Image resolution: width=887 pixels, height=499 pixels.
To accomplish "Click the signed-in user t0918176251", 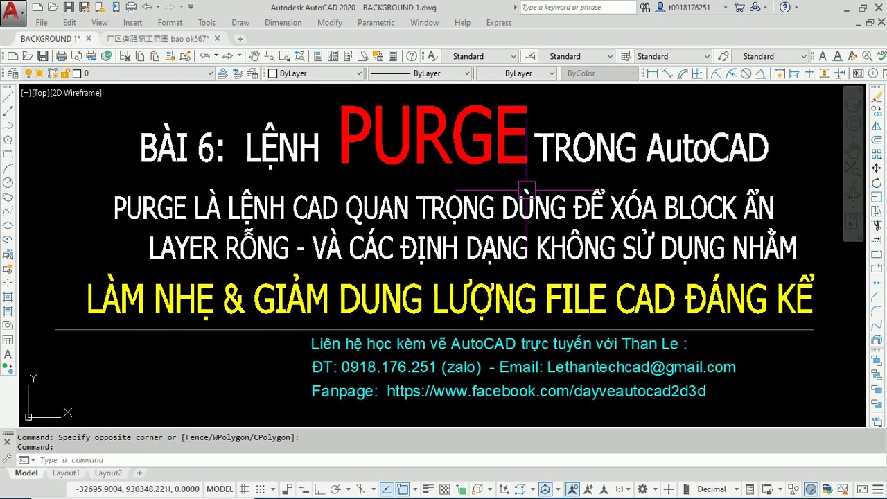I will [x=690, y=8].
